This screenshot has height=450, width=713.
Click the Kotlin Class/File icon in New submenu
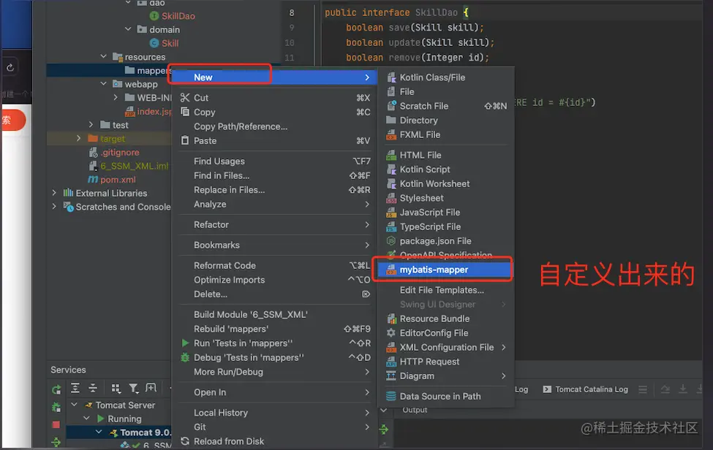click(x=391, y=77)
